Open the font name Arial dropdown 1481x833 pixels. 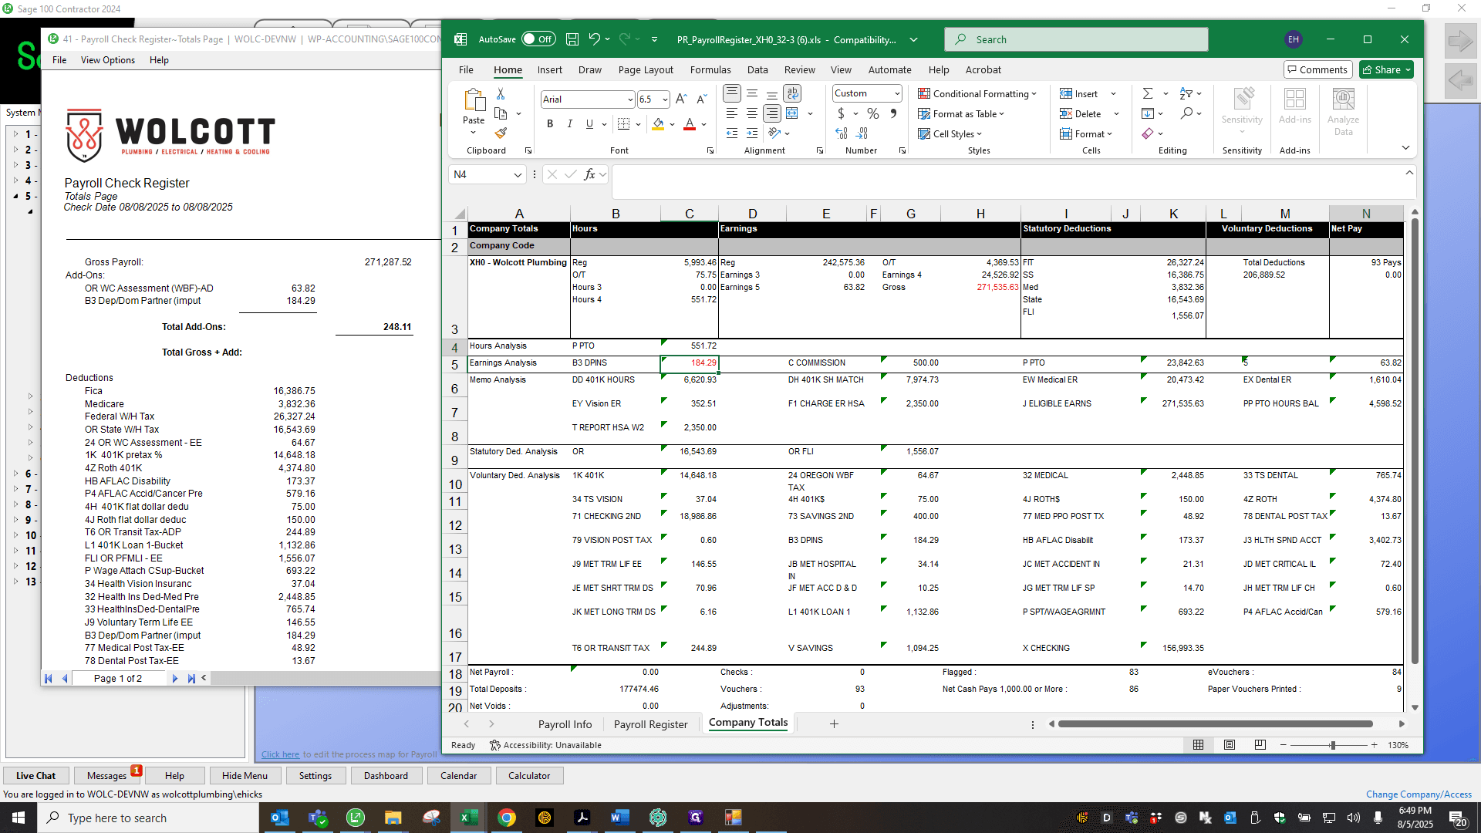pos(630,99)
